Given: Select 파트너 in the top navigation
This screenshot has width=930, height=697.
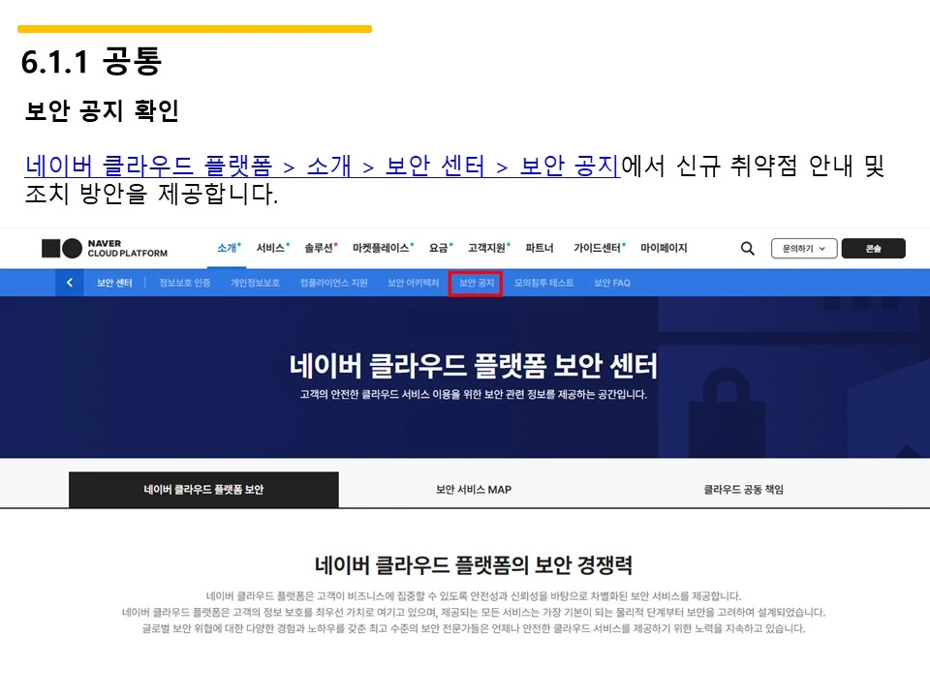Looking at the screenshot, I should 540,248.
